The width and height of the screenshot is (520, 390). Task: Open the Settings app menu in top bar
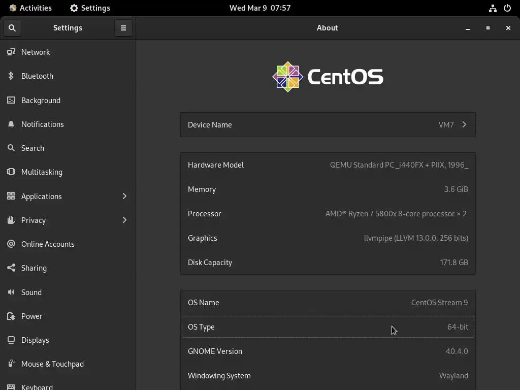pyautogui.click(x=90, y=8)
